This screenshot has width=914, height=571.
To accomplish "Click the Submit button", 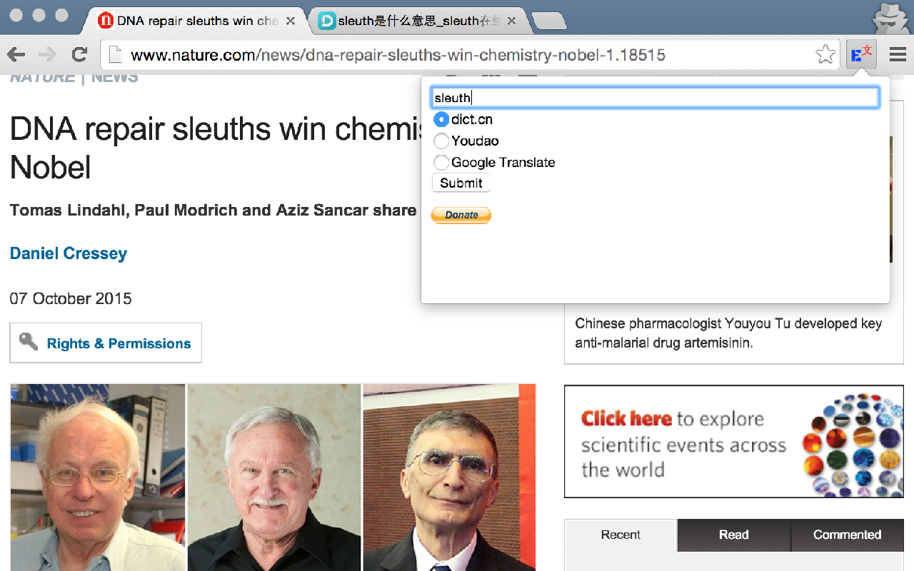I will click(x=461, y=183).
